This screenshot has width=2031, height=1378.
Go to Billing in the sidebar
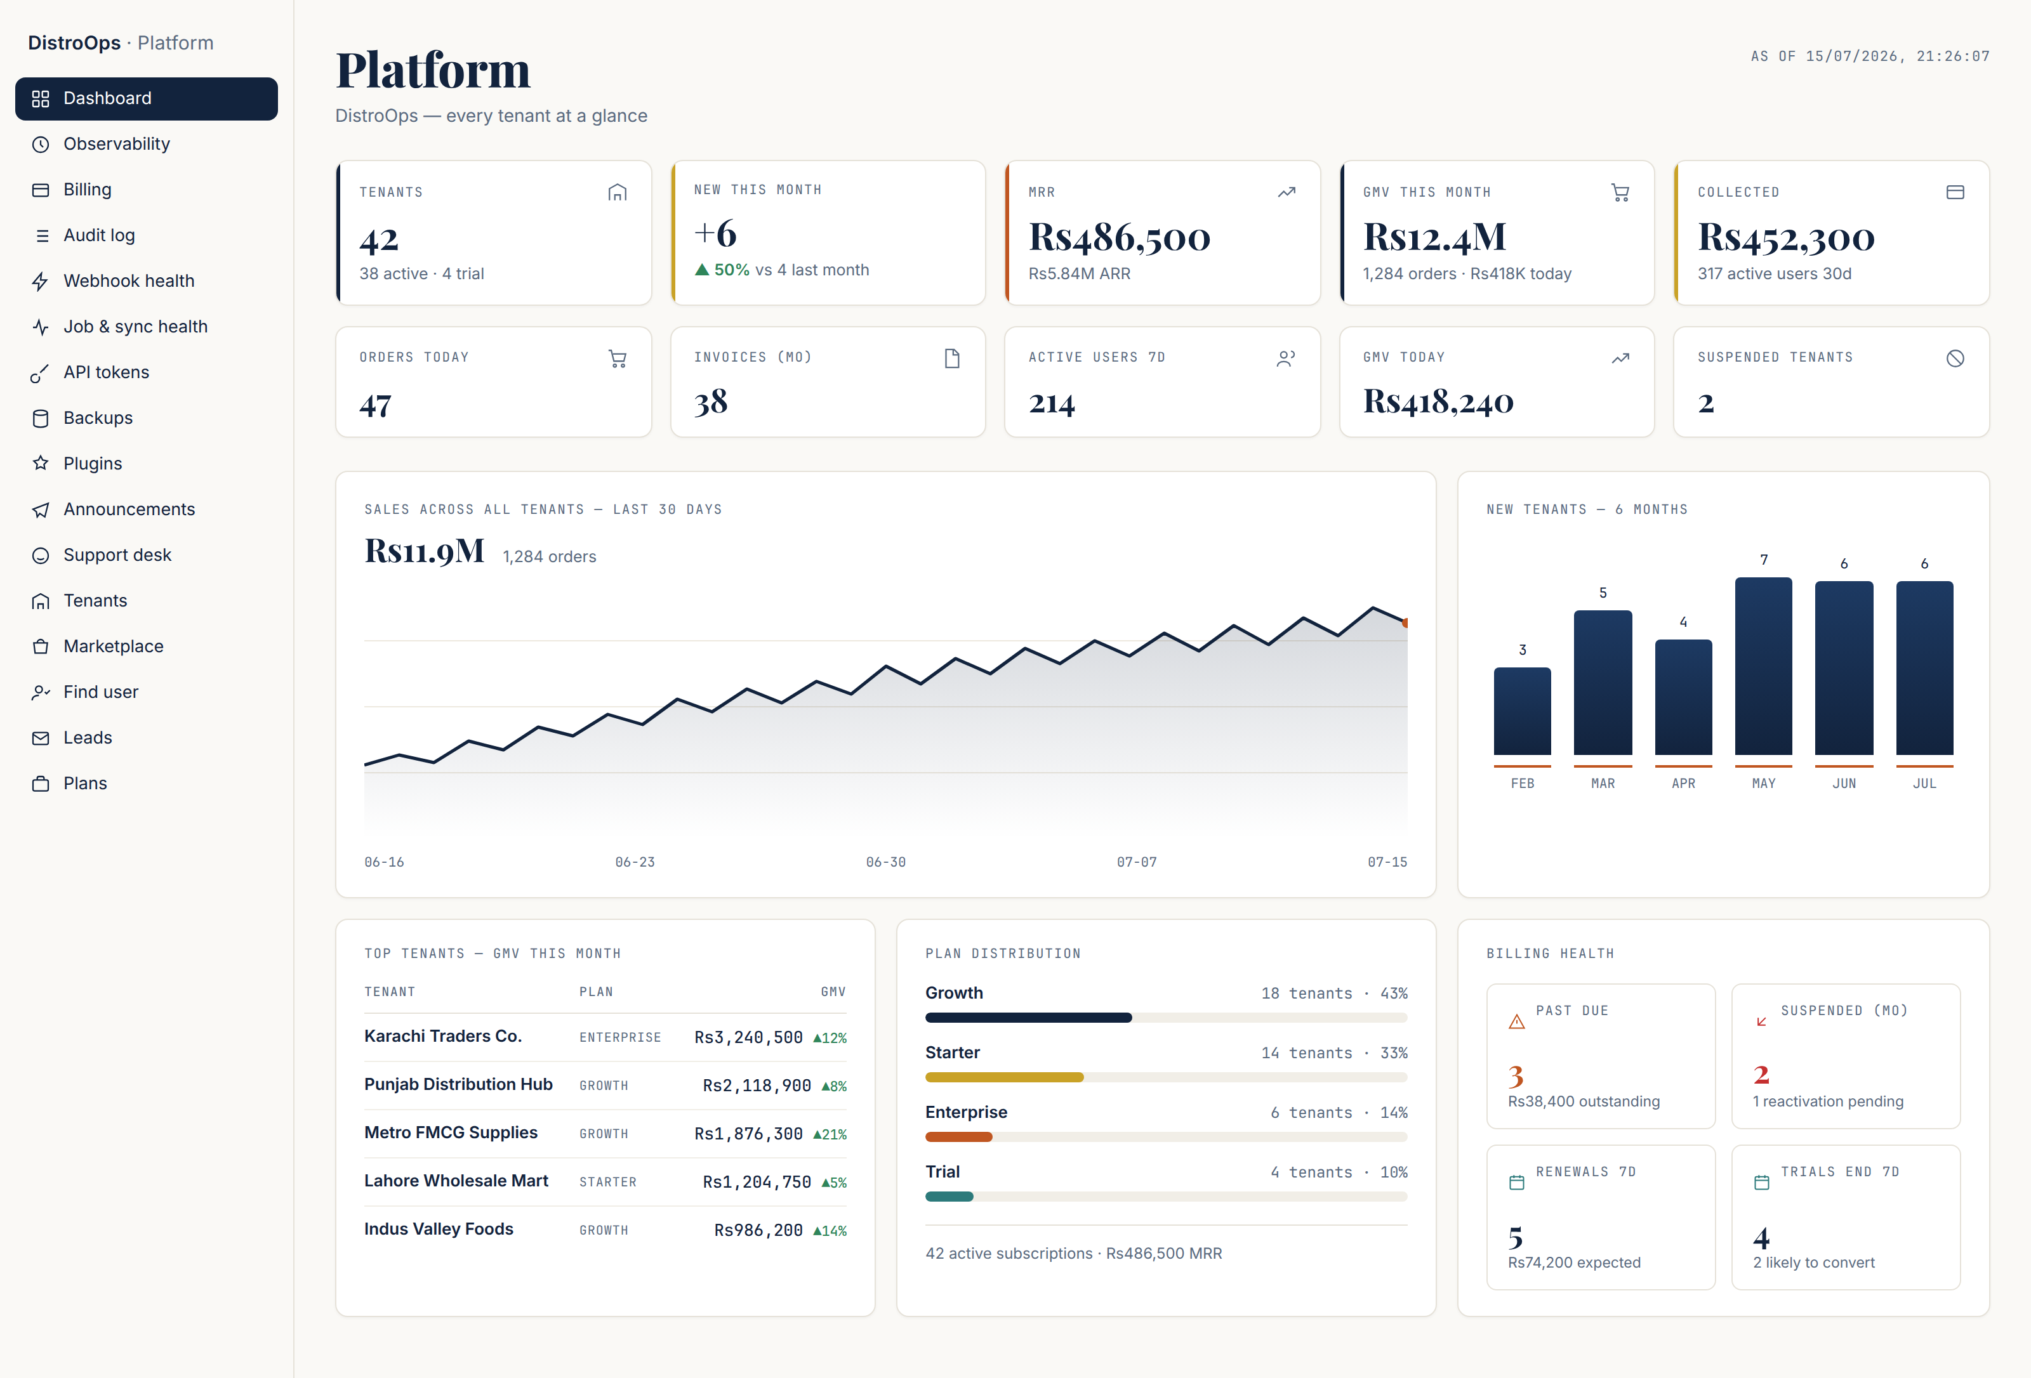(88, 190)
